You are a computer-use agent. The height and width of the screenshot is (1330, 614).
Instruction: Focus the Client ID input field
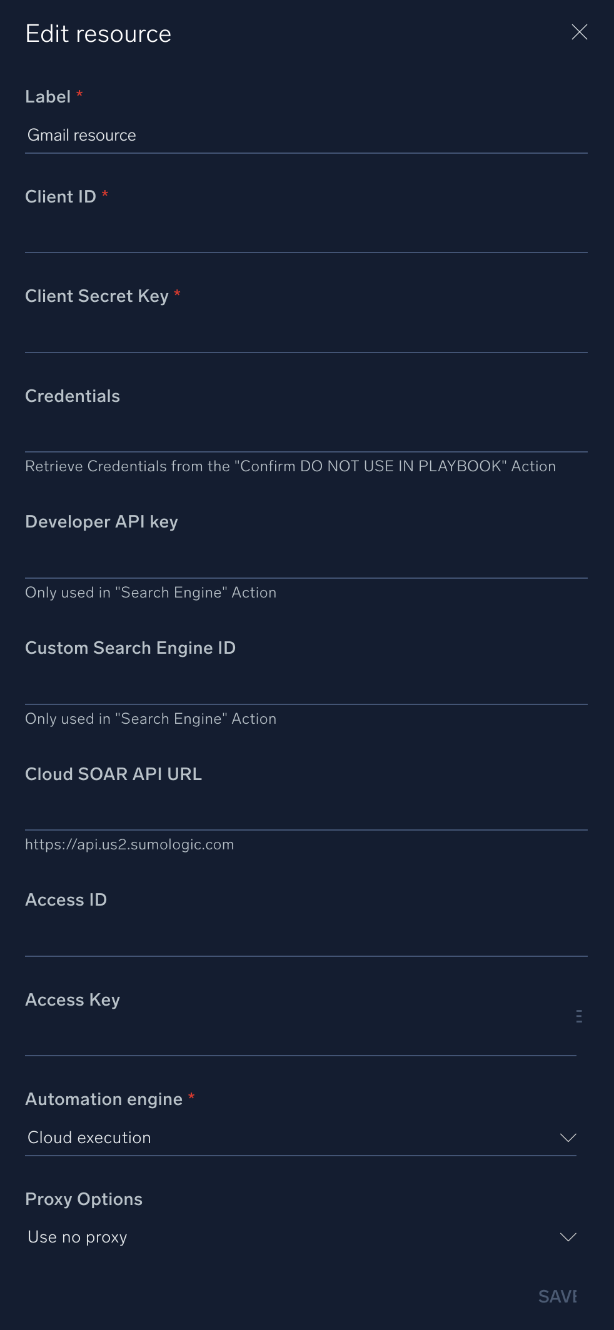click(306, 236)
